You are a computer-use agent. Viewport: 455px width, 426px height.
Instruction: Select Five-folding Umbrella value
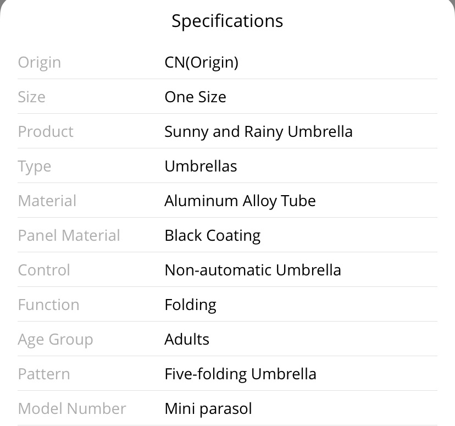pos(240,374)
